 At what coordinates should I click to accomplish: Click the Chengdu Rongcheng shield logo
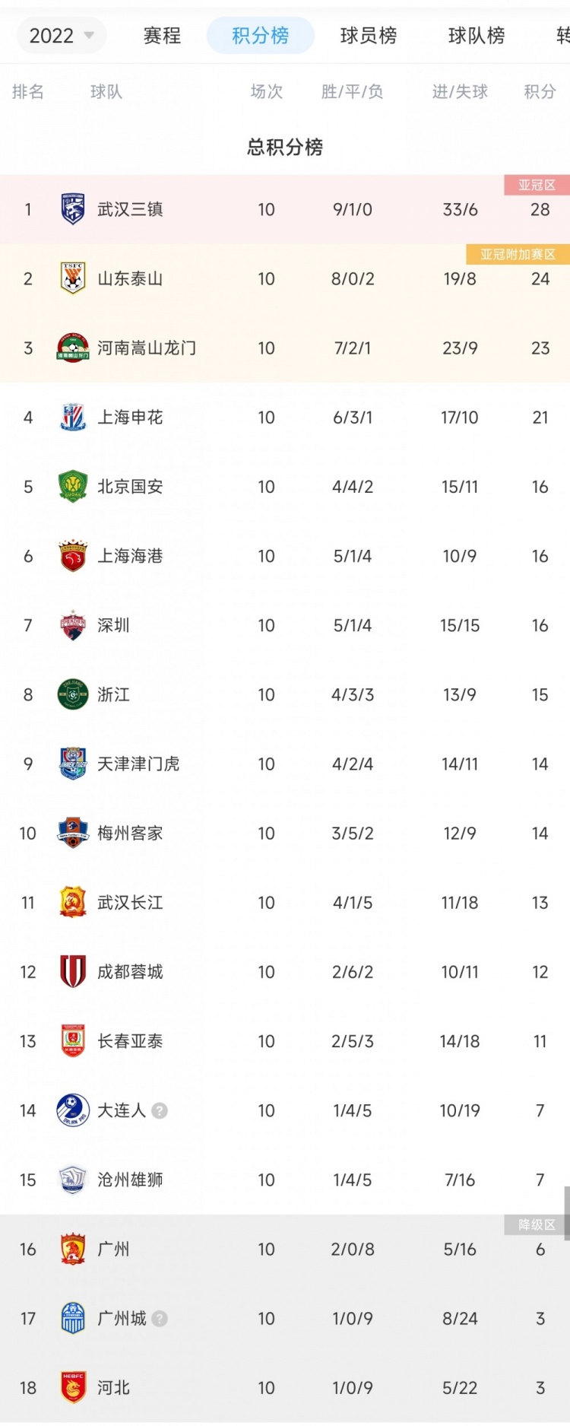(x=72, y=972)
